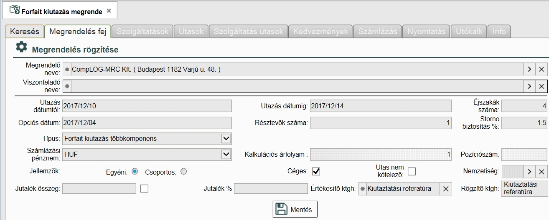Close the Forfait kiutazás megrendelés tab
The image size is (549, 220).
(109, 11)
